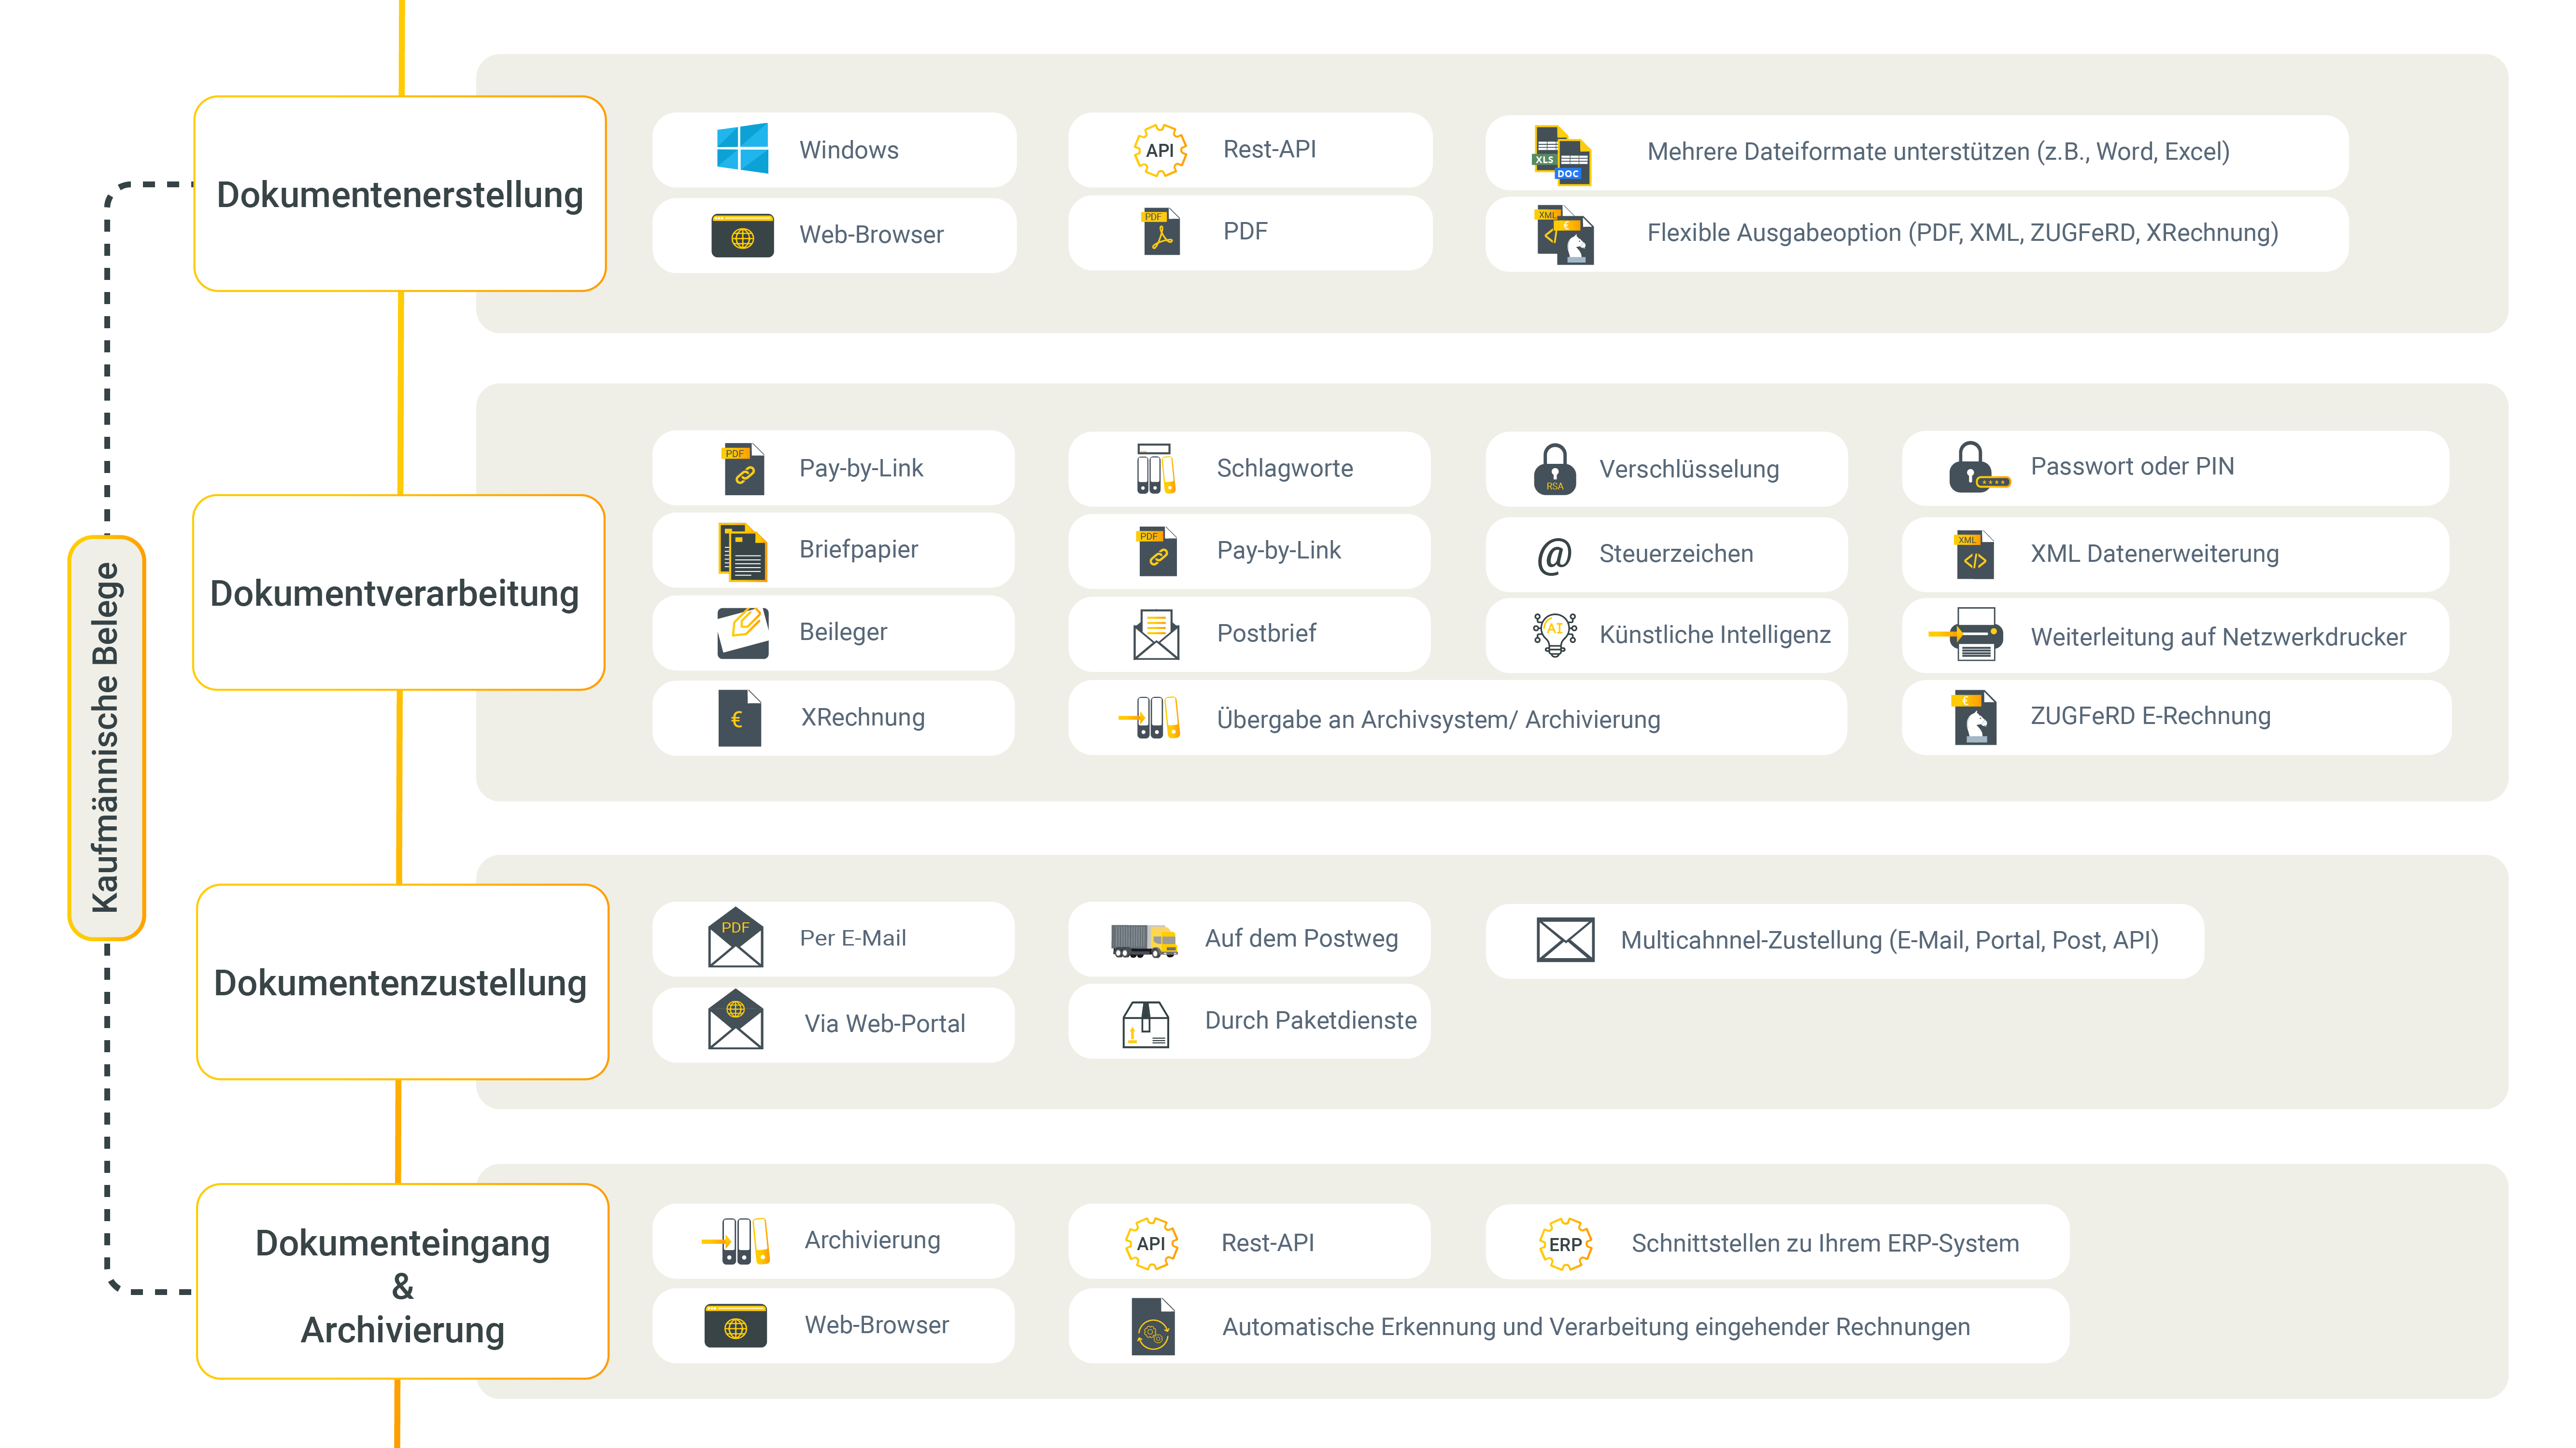Click the Briefpapier label
Screen dimensions: 2576x1448
(x=859, y=550)
